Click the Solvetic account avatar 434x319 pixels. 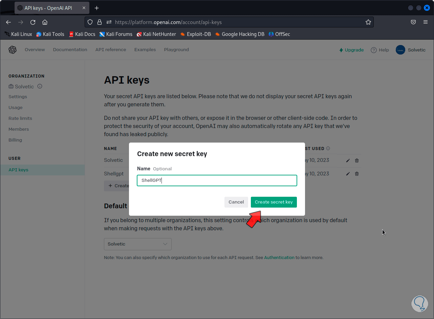coord(400,50)
